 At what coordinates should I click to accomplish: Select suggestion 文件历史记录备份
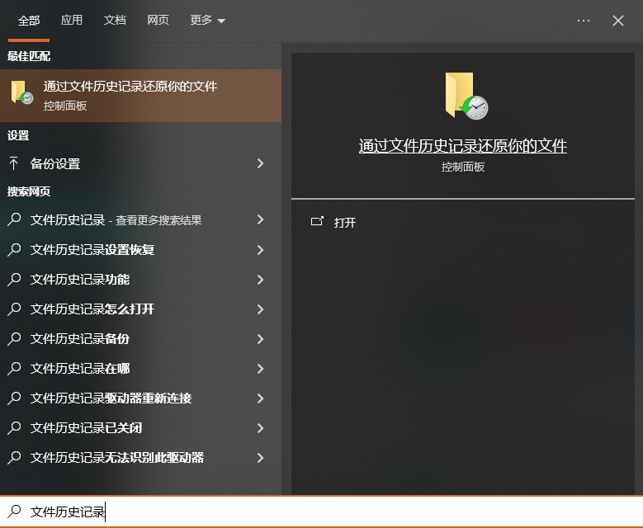coord(140,338)
